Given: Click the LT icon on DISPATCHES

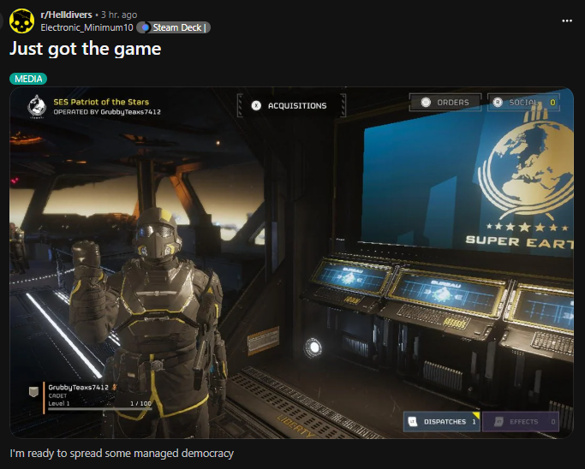Looking at the screenshot, I should tap(412, 422).
